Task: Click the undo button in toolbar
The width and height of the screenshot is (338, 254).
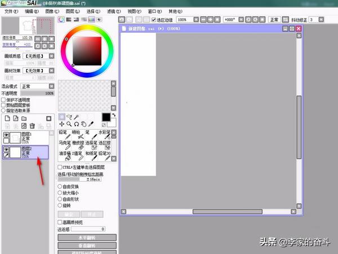Action: click(122, 20)
